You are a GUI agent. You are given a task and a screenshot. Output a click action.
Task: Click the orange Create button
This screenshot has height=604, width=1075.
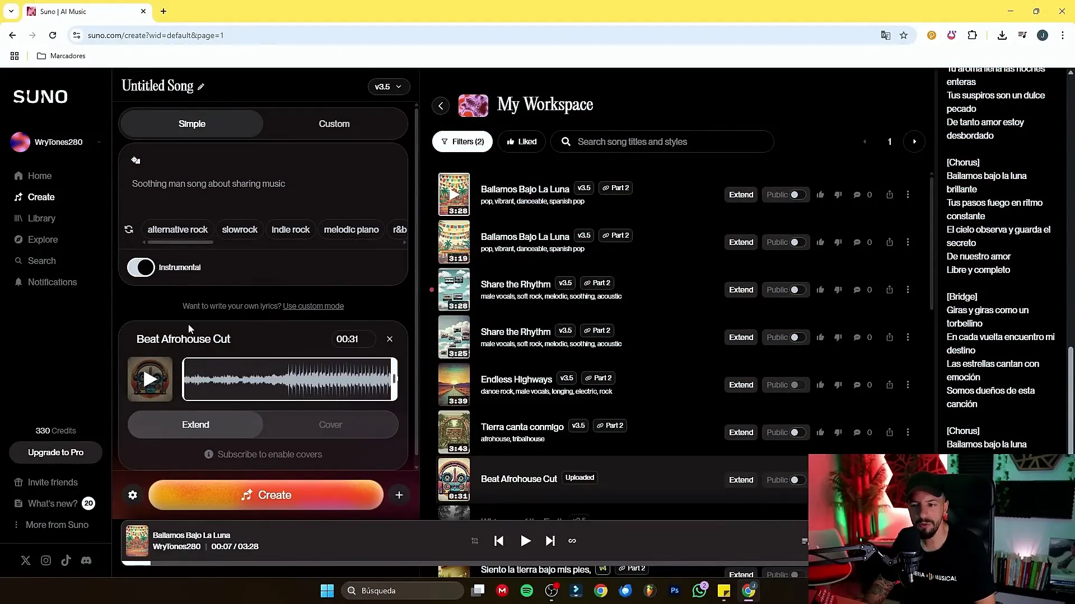click(x=266, y=495)
